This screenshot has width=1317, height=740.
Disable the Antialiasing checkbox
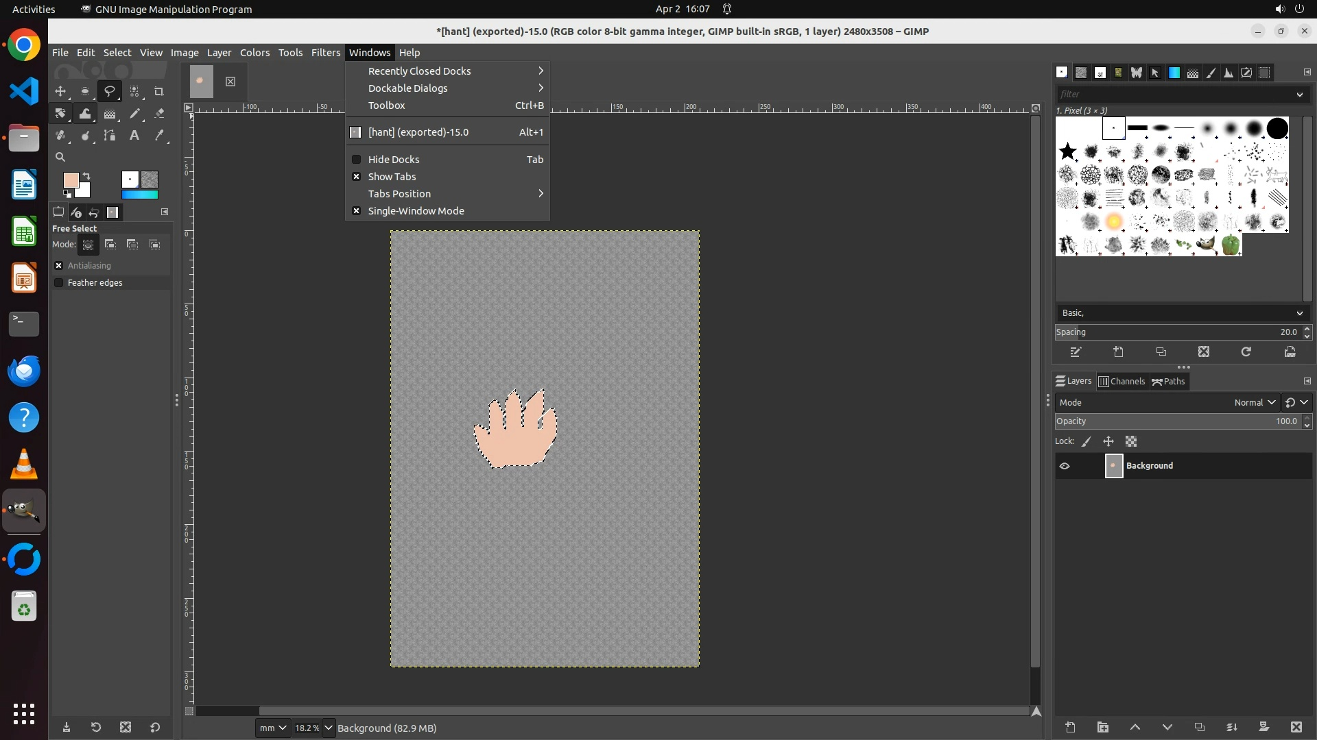coord(59,265)
